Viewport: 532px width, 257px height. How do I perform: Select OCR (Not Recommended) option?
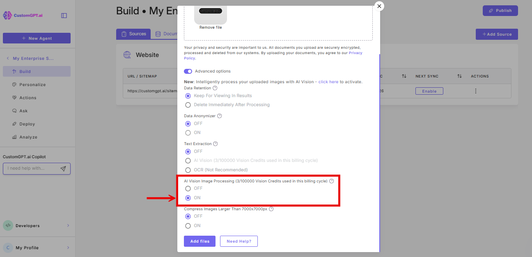point(188,170)
